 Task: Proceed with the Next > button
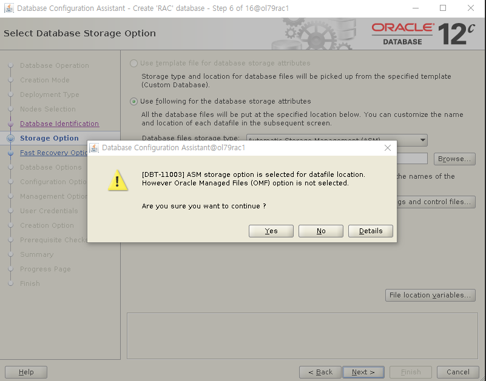click(x=363, y=372)
